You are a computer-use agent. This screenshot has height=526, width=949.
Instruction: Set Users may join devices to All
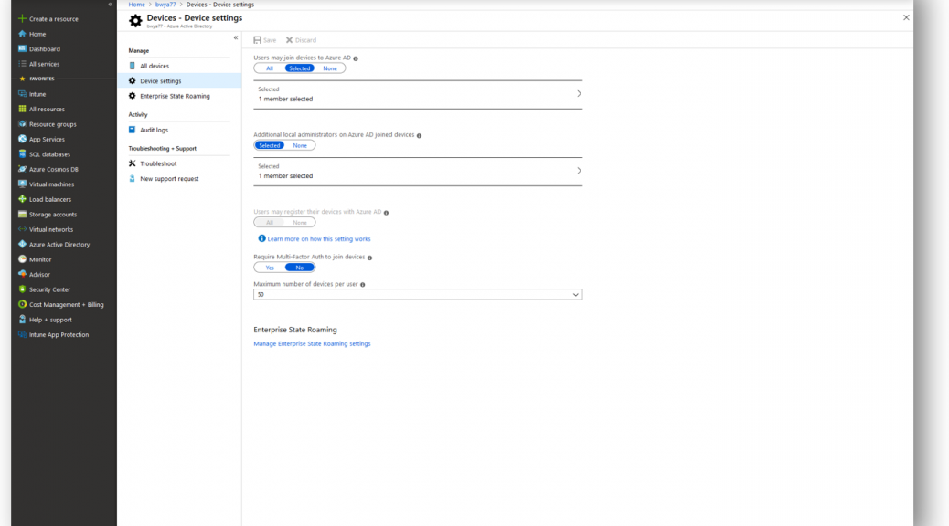[270, 68]
